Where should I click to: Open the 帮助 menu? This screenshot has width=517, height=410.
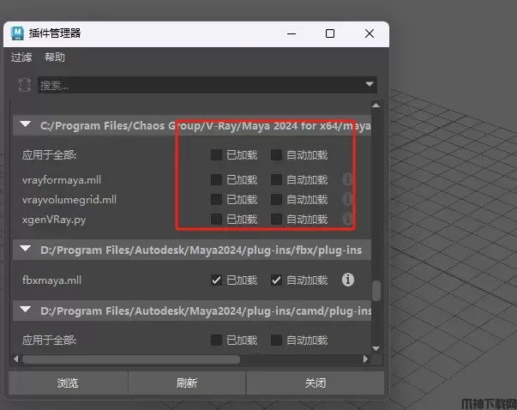coord(55,57)
